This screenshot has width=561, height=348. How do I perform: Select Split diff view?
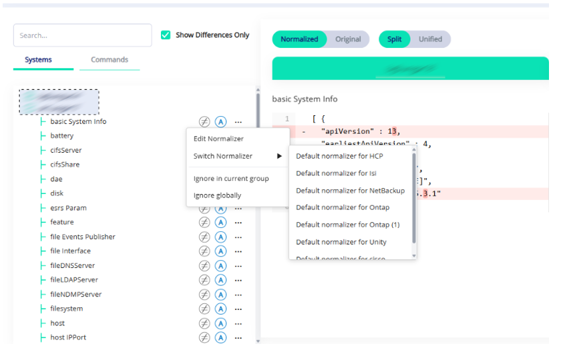(394, 39)
